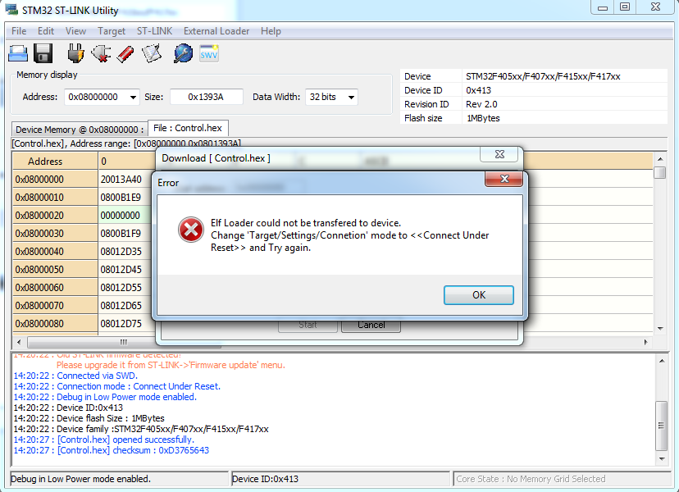Select the File : Control.hex tab

(x=188, y=128)
